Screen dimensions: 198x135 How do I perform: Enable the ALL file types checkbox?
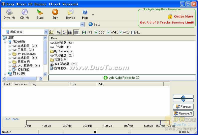pos(133,32)
